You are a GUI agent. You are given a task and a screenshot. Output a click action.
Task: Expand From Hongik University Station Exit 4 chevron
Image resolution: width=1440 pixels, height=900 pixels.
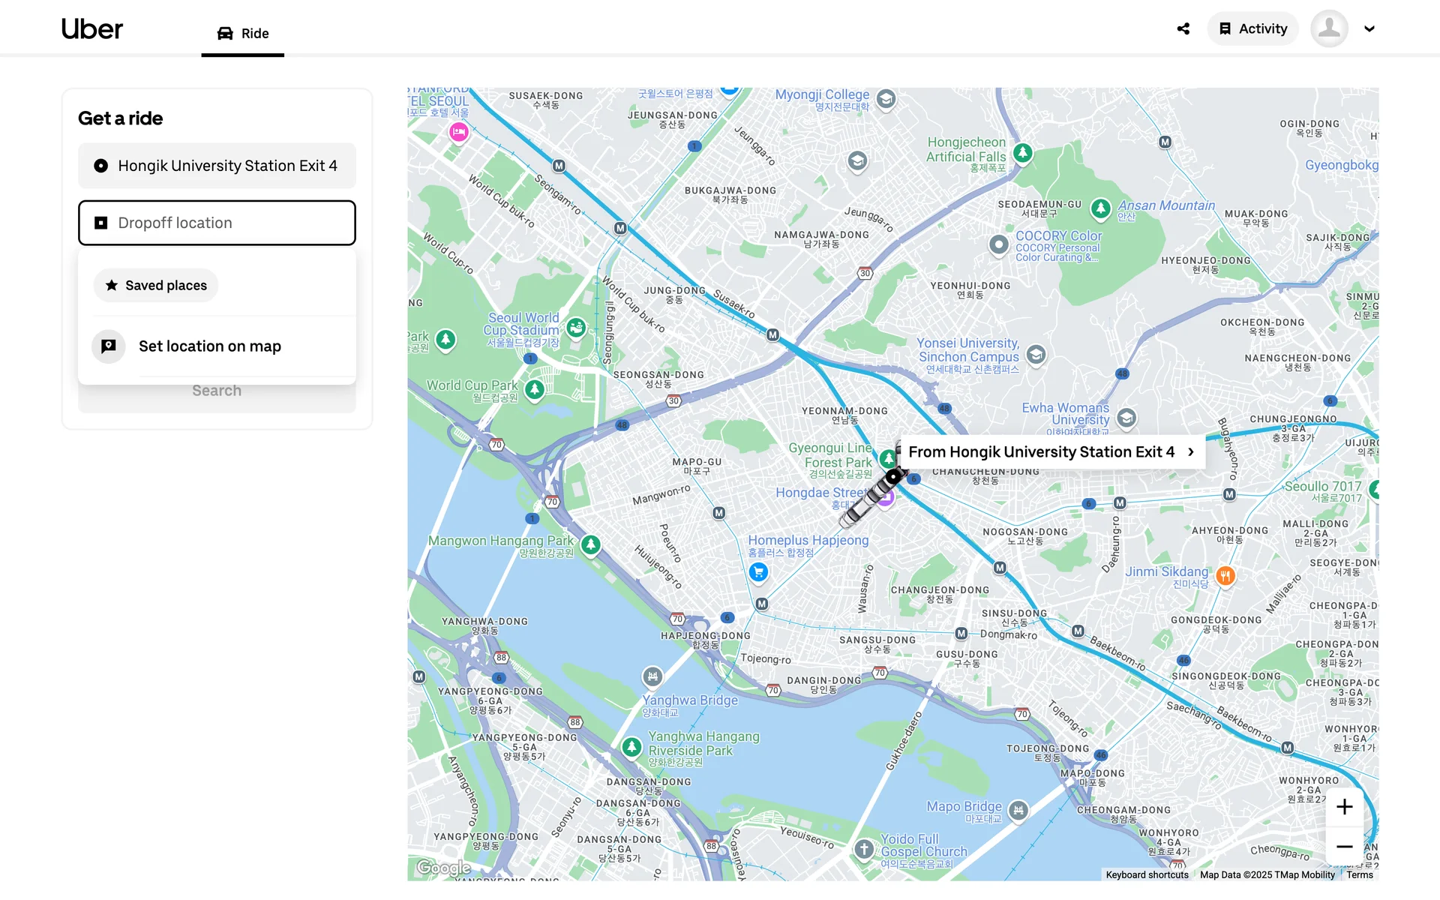coord(1190,451)
